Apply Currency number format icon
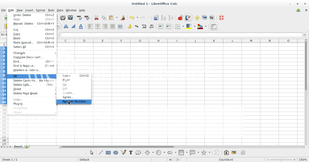Image resolution: width=309 pixels, height=162 pixels. pyautogui.click(x=129, y=26)
